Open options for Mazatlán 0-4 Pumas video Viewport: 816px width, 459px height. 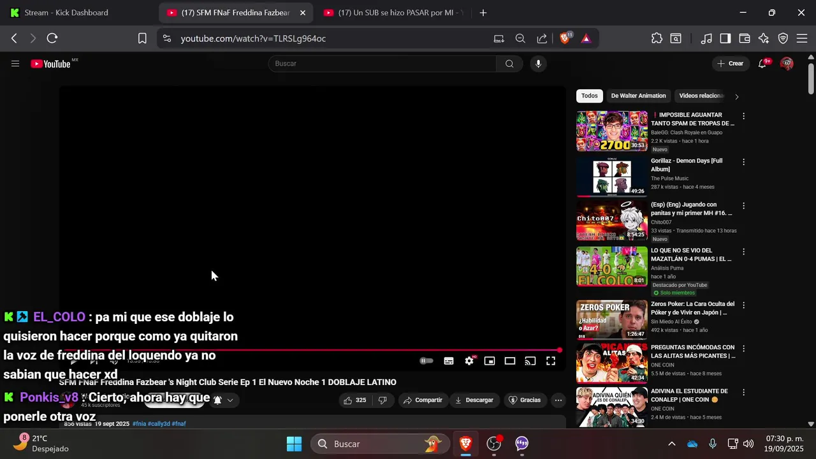[x=743, y=252]
